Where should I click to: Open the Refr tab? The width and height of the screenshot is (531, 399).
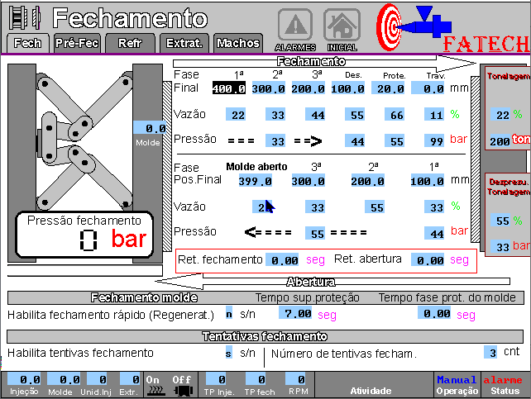click(x=130, y=43)
